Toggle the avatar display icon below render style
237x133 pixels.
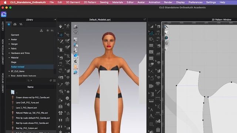point(76,61)
